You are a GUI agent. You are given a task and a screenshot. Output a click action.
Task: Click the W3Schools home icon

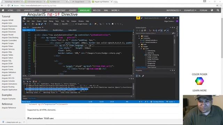tap(3, 10)
